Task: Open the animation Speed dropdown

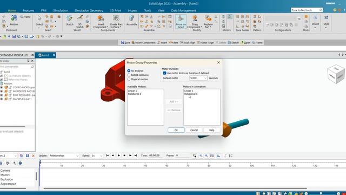Action: point(101,155)
